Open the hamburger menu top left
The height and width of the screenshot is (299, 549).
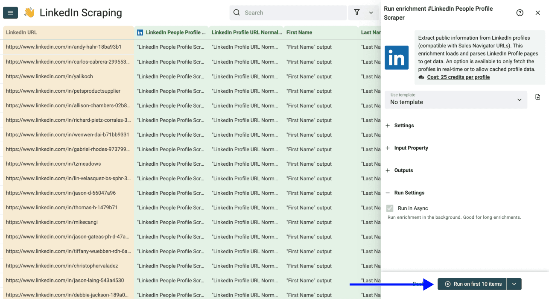10,12
